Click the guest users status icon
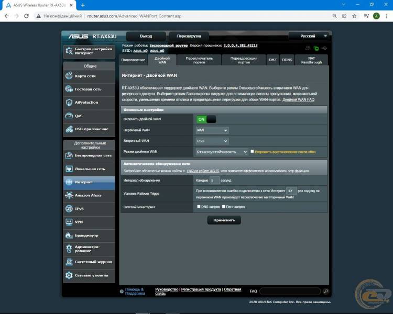The height and width of the screenshot is (314, 393). pyautogui.click(x=308, y=48)
